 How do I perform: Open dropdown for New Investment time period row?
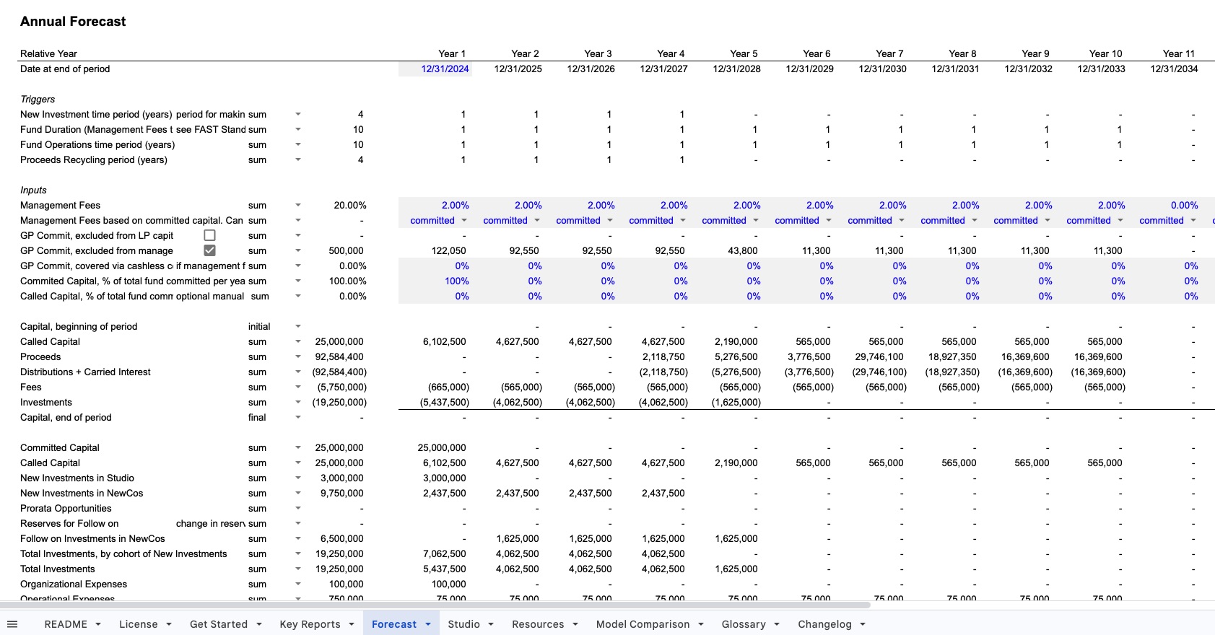tap(298, 114)
